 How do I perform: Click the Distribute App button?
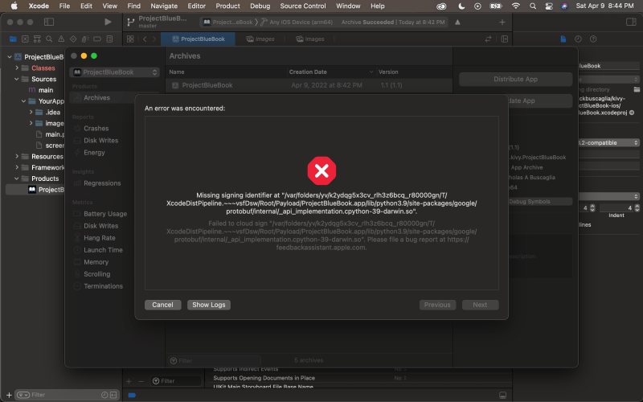pyautogui.click(x=515, y=79)
